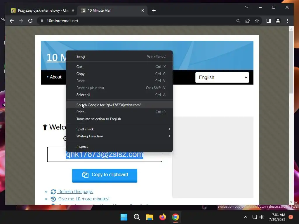This screenshot has height=224, width=299.
Task: Expand the Spell check submenu
Action: [x=119, y=129]
